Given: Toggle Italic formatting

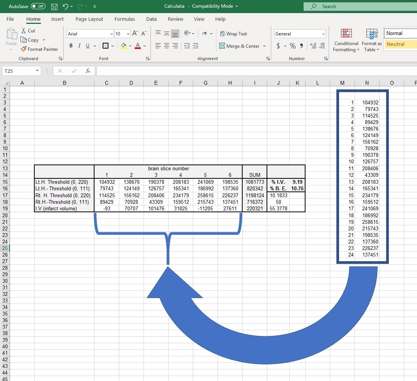Looking at the screenshot, I should click(79, 46).
